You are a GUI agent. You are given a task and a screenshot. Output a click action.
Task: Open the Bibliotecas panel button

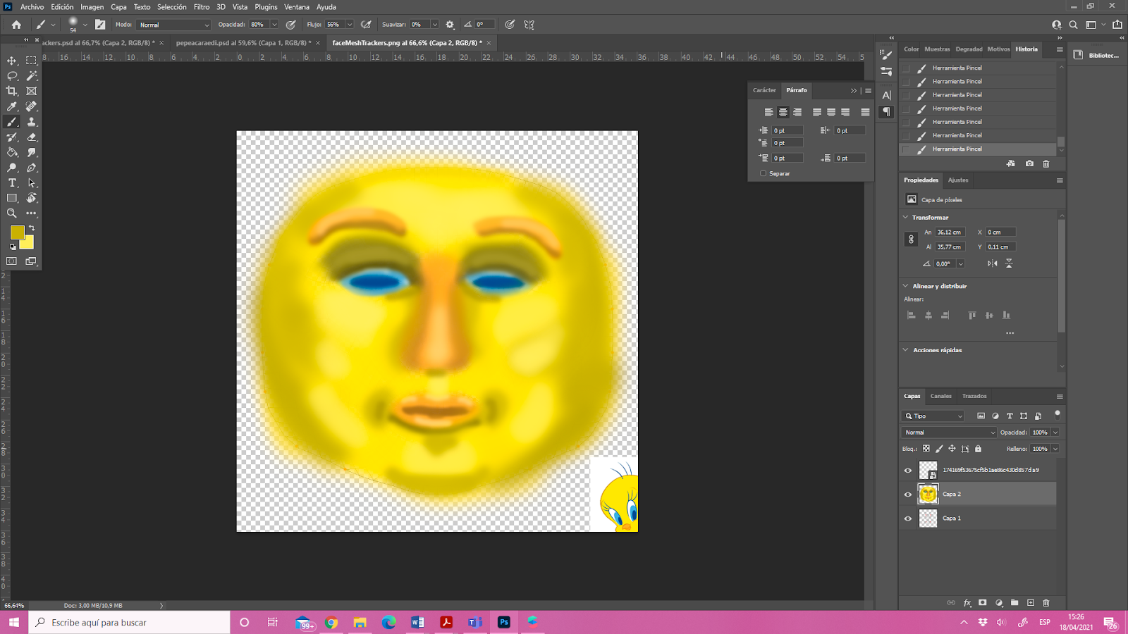tap(1097, 55)
